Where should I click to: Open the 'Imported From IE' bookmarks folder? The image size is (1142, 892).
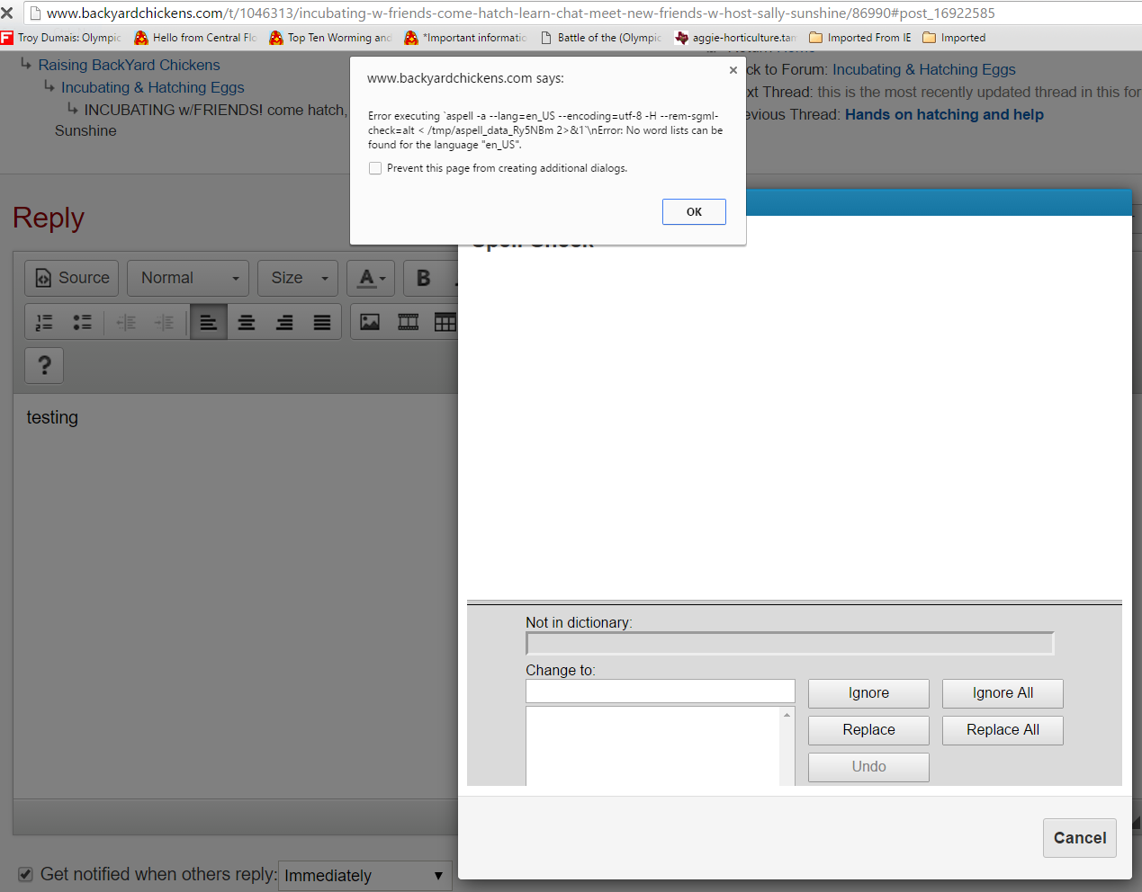(860, 38)
